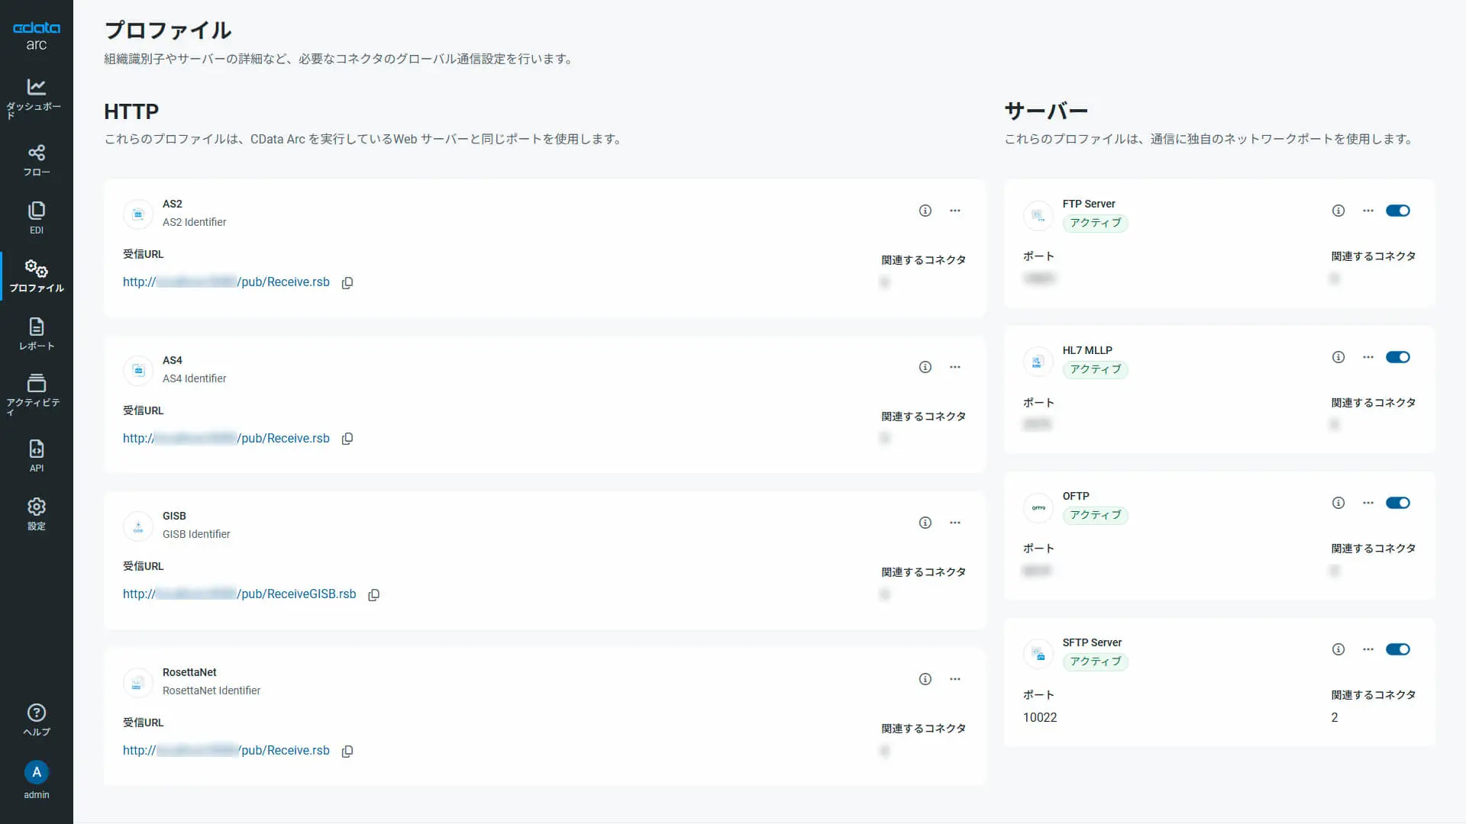Open the アクティビティ activity page

36,393
